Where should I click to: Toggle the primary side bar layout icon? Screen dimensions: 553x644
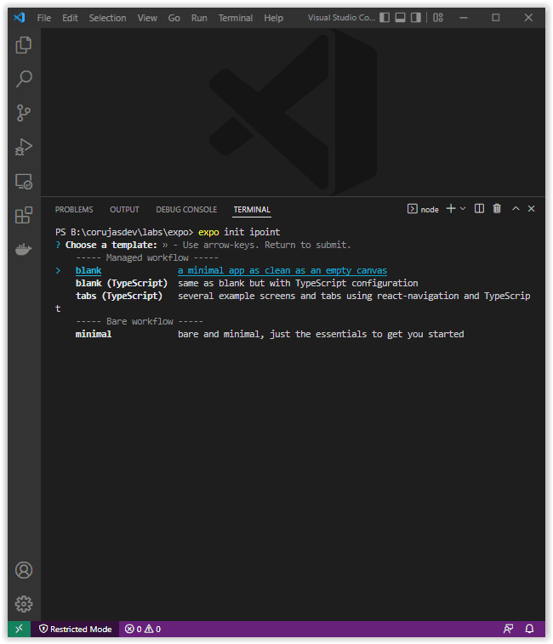[x=385, y=18]
